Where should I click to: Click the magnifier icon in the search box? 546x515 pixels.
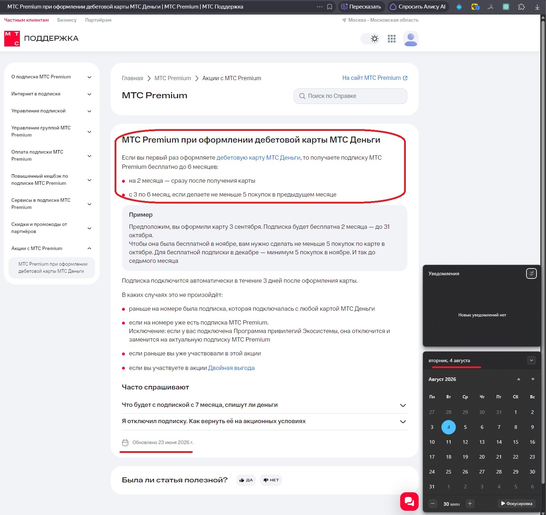click(x=302, y=96)
